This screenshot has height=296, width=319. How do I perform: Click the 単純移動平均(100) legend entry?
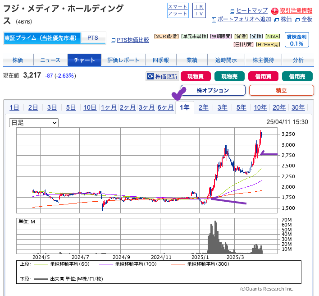coord(128,264)
